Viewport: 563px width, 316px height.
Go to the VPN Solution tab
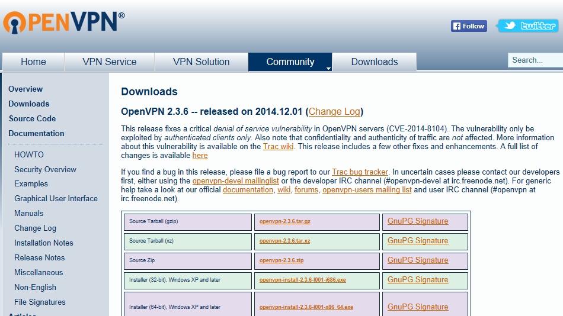[201, 62]
